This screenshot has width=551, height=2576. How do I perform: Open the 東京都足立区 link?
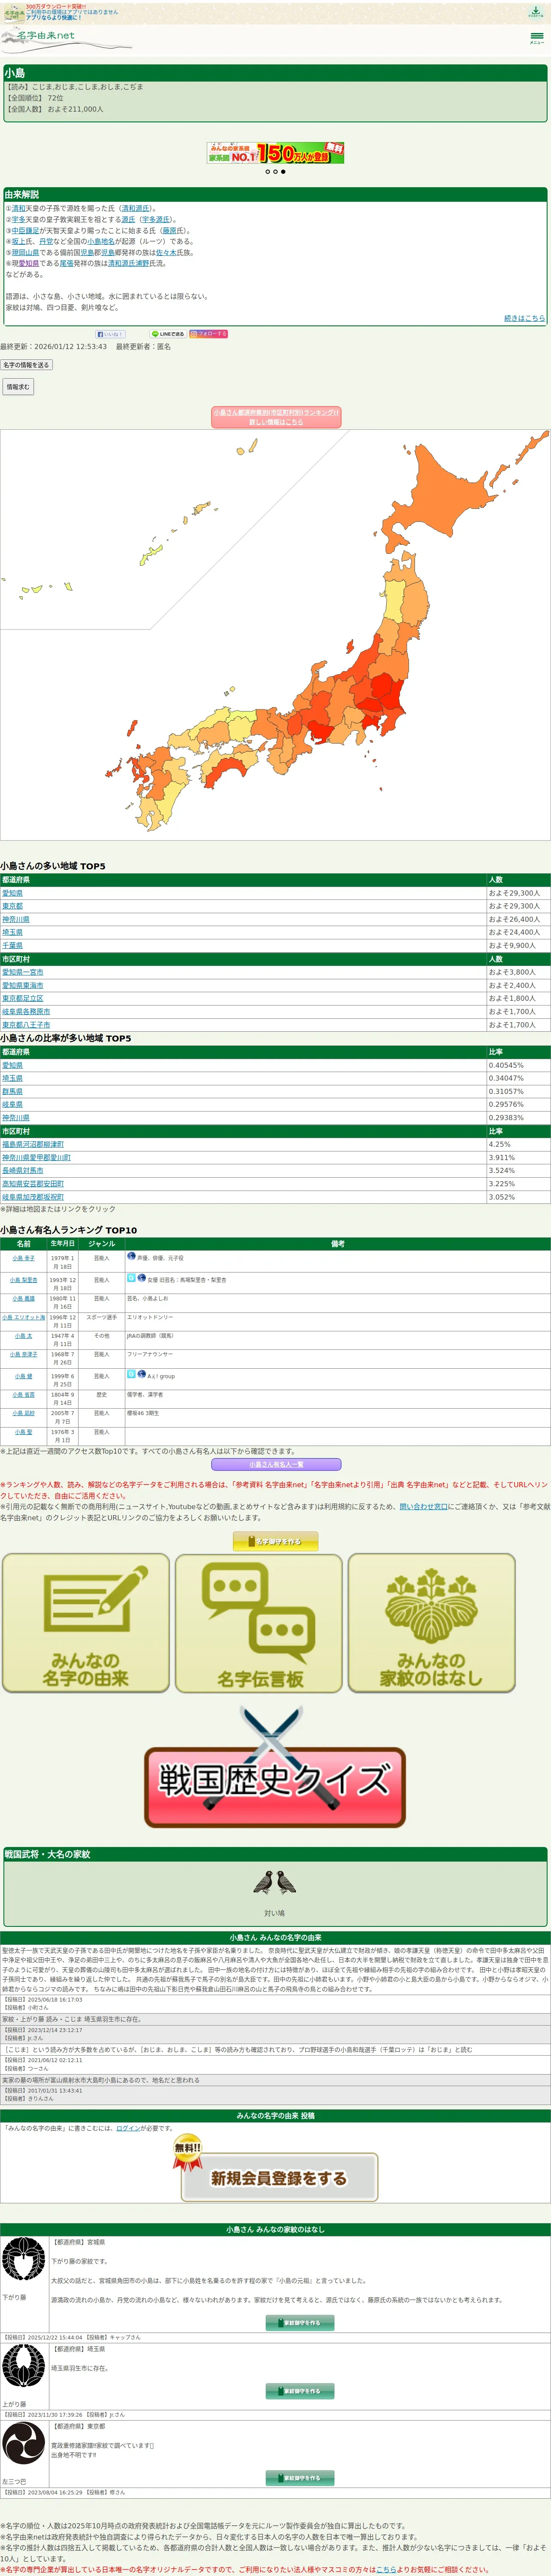[23, 998]
